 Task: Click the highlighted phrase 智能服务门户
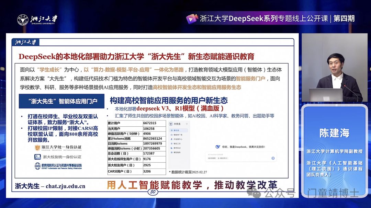click(250, 79)
